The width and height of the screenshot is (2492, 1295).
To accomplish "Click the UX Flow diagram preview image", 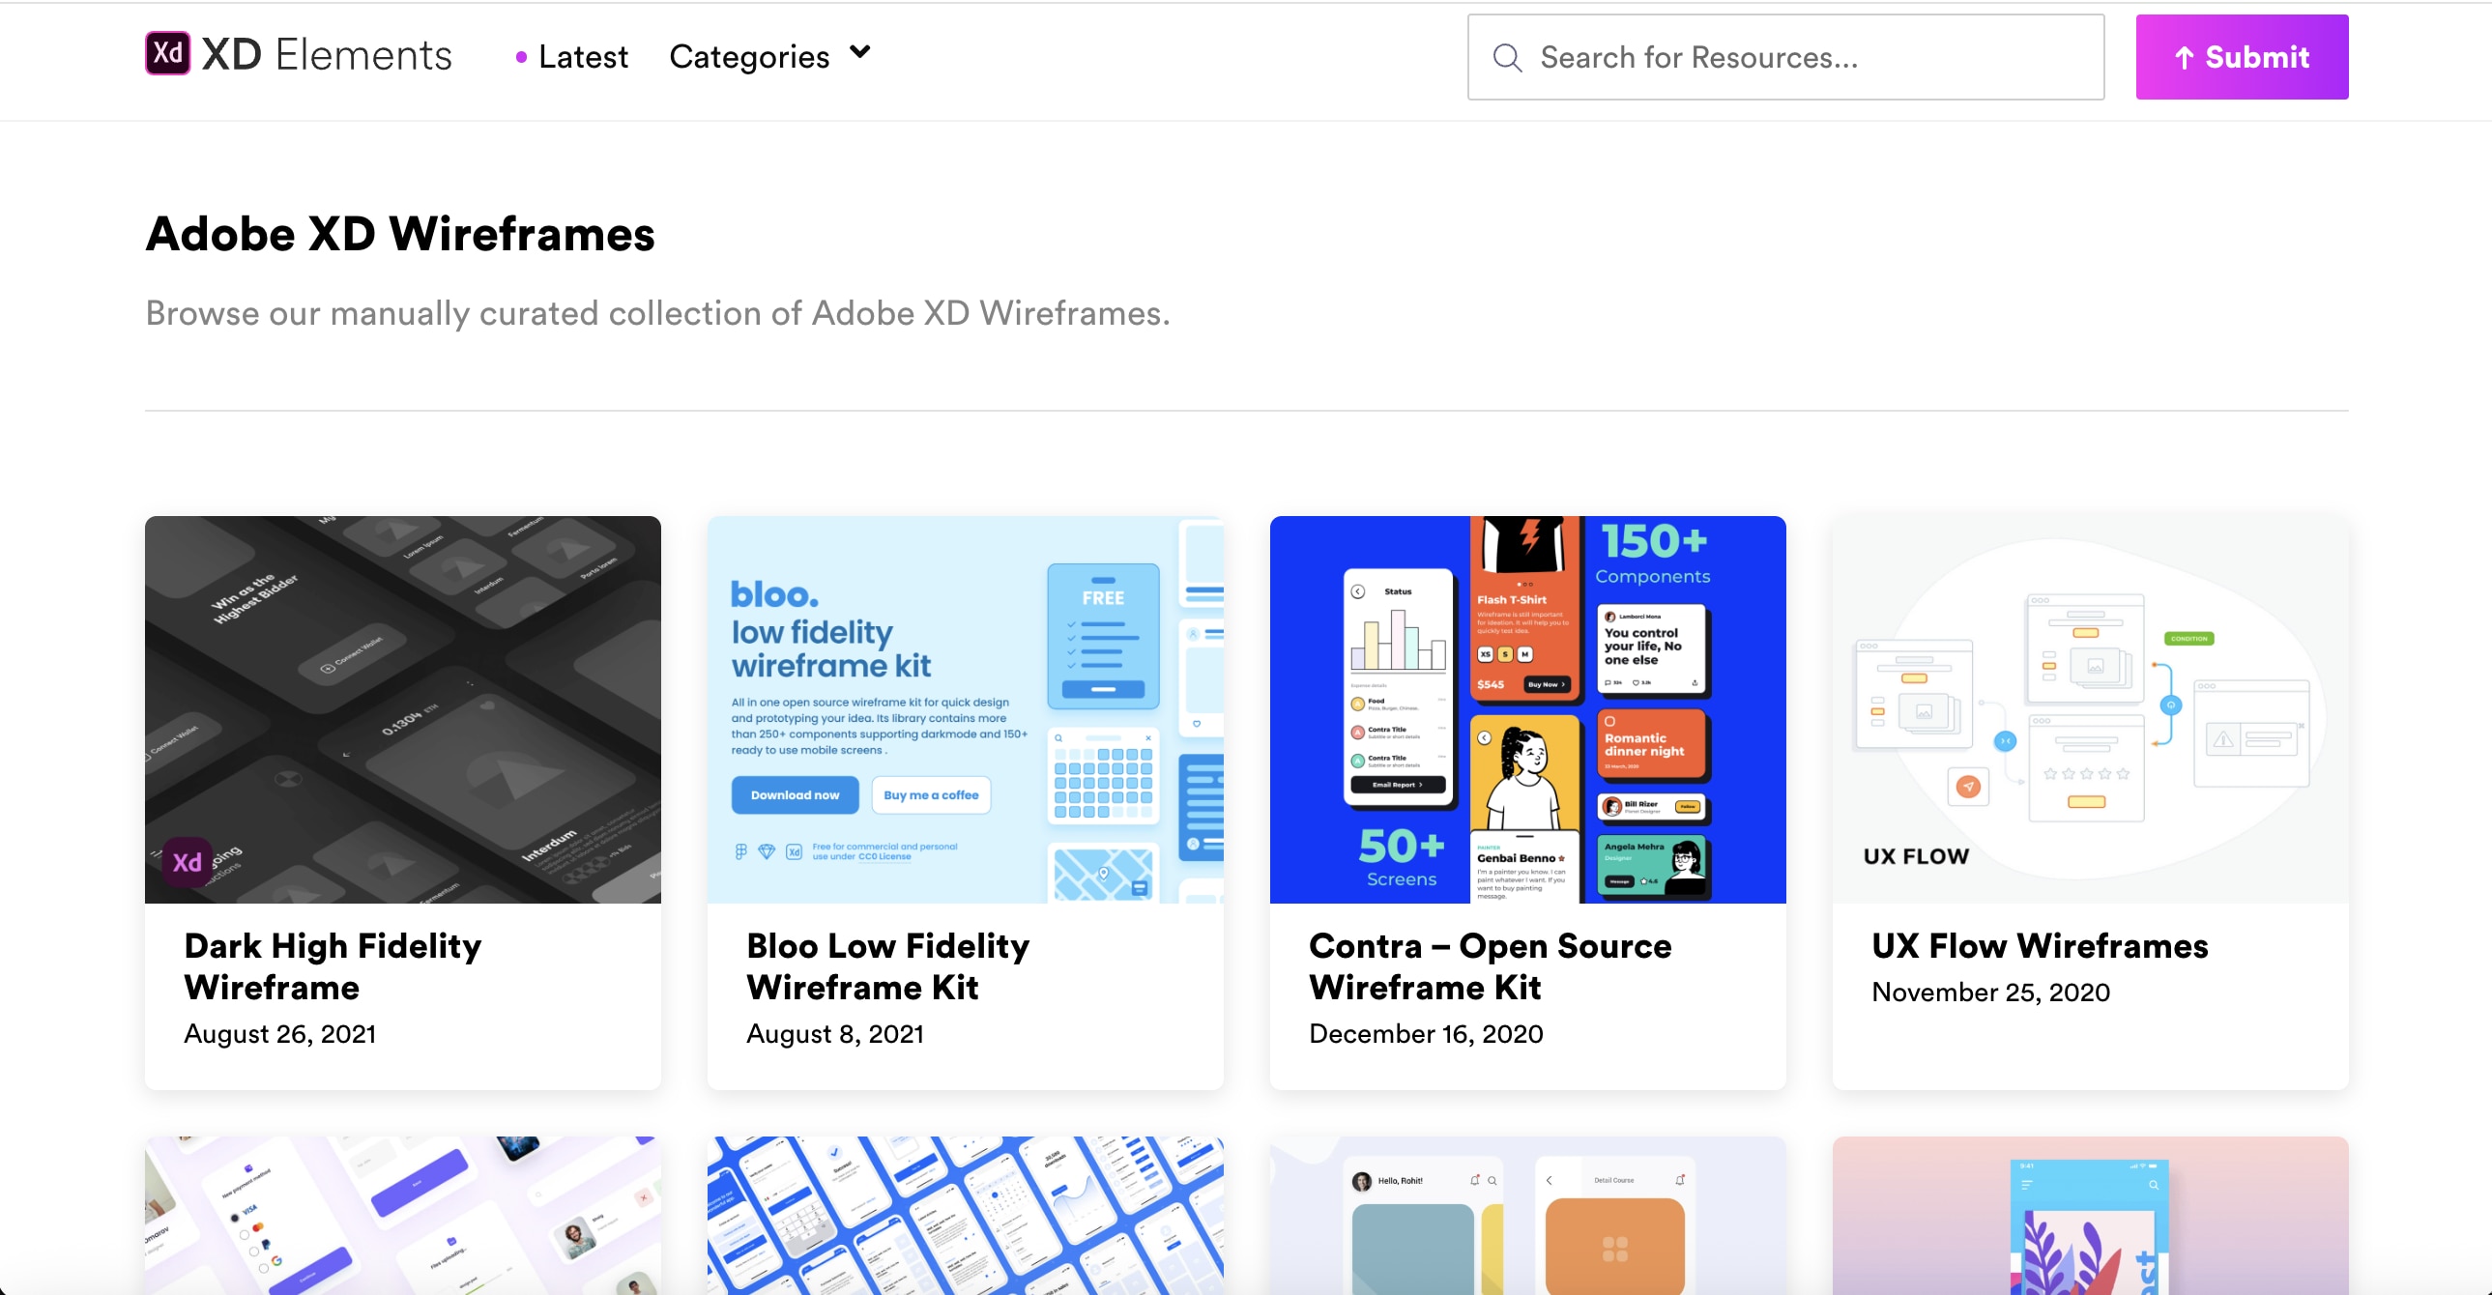I will point(2090,709).
